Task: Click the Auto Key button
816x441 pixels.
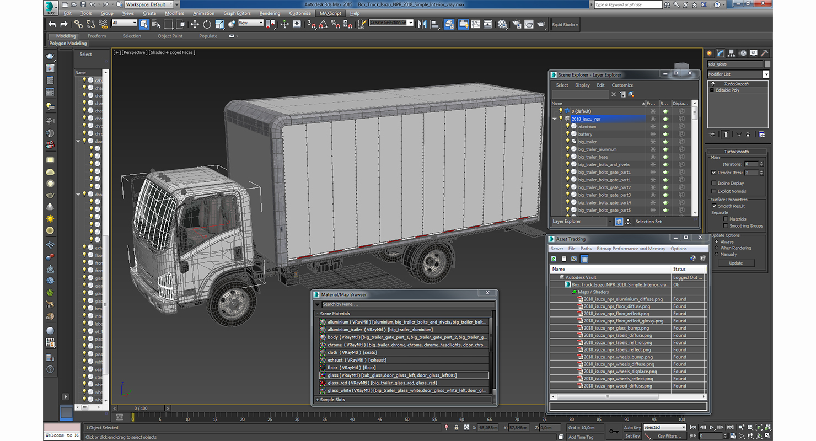Action: point(632,427)
